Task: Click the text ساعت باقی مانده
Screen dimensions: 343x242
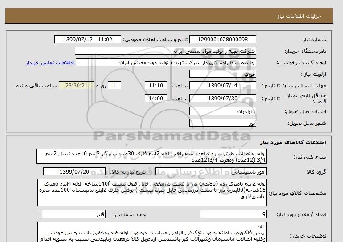Action: [x=37, y=86]
